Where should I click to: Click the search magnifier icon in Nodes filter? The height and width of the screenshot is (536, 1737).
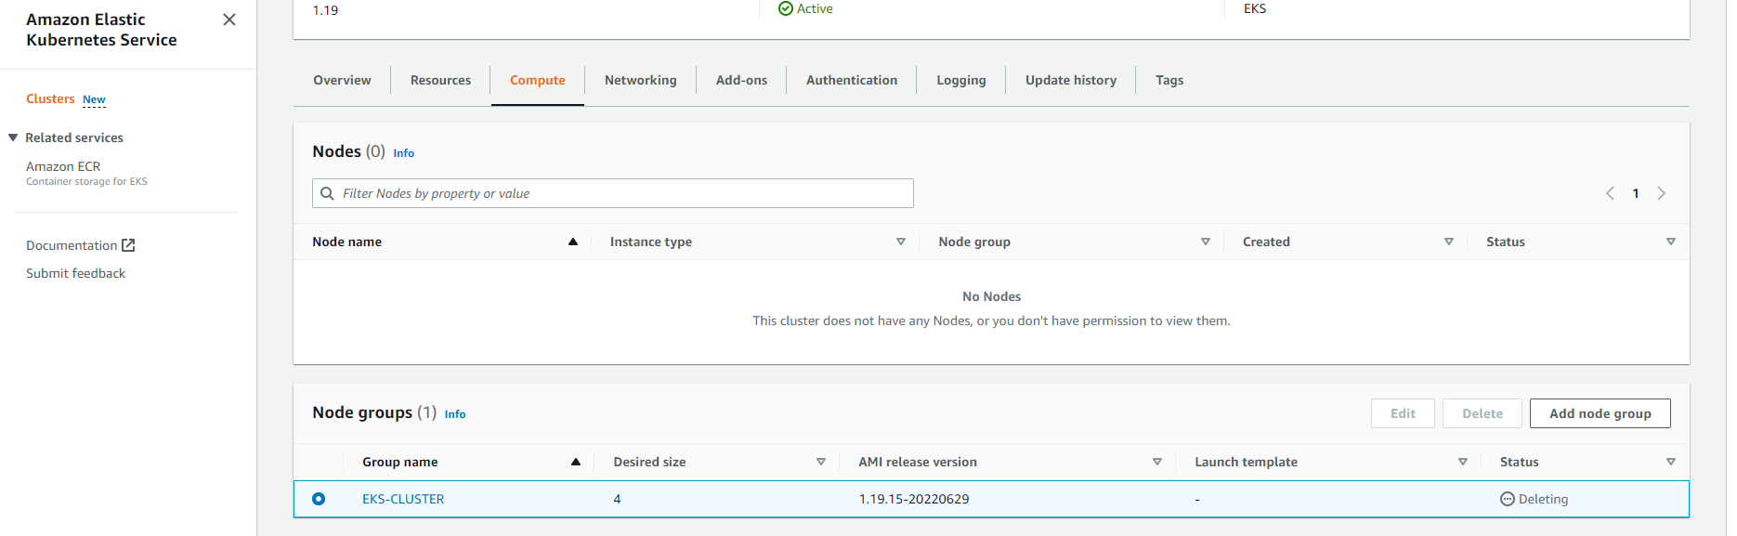[x=327, y=193]
